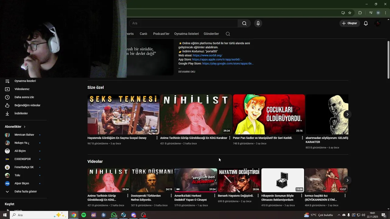The height and width of the screenshot is (219, 390).
Task: Open notifications bell
Action: (x=366, y=23)
